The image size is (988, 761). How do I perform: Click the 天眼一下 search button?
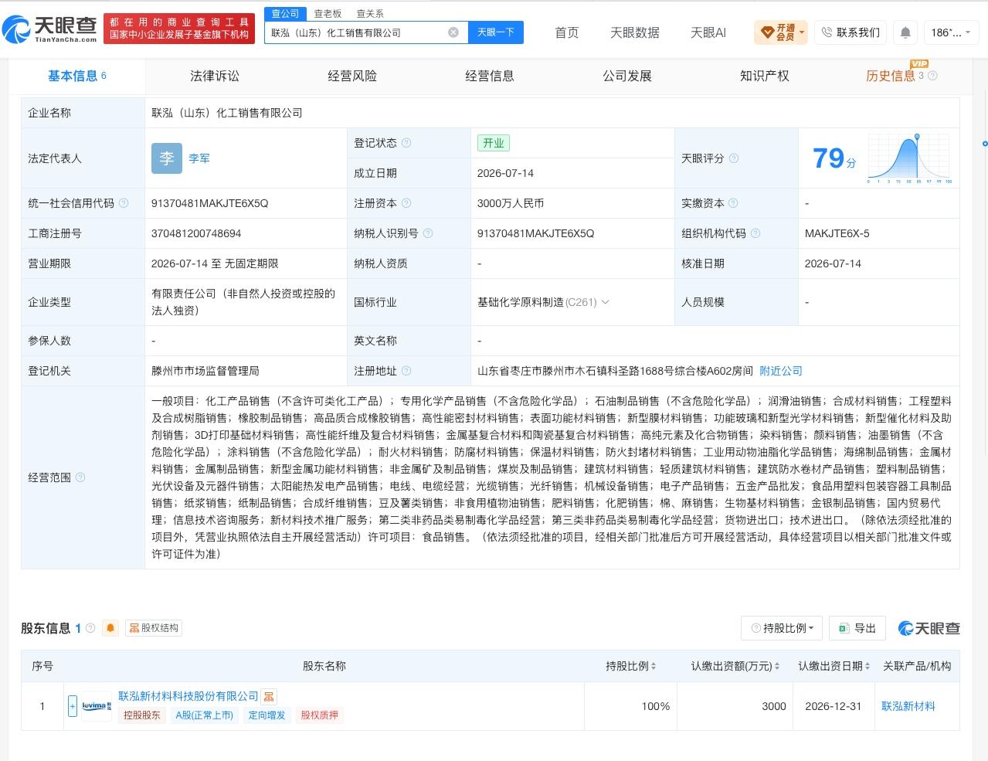(x=496, y=32)
